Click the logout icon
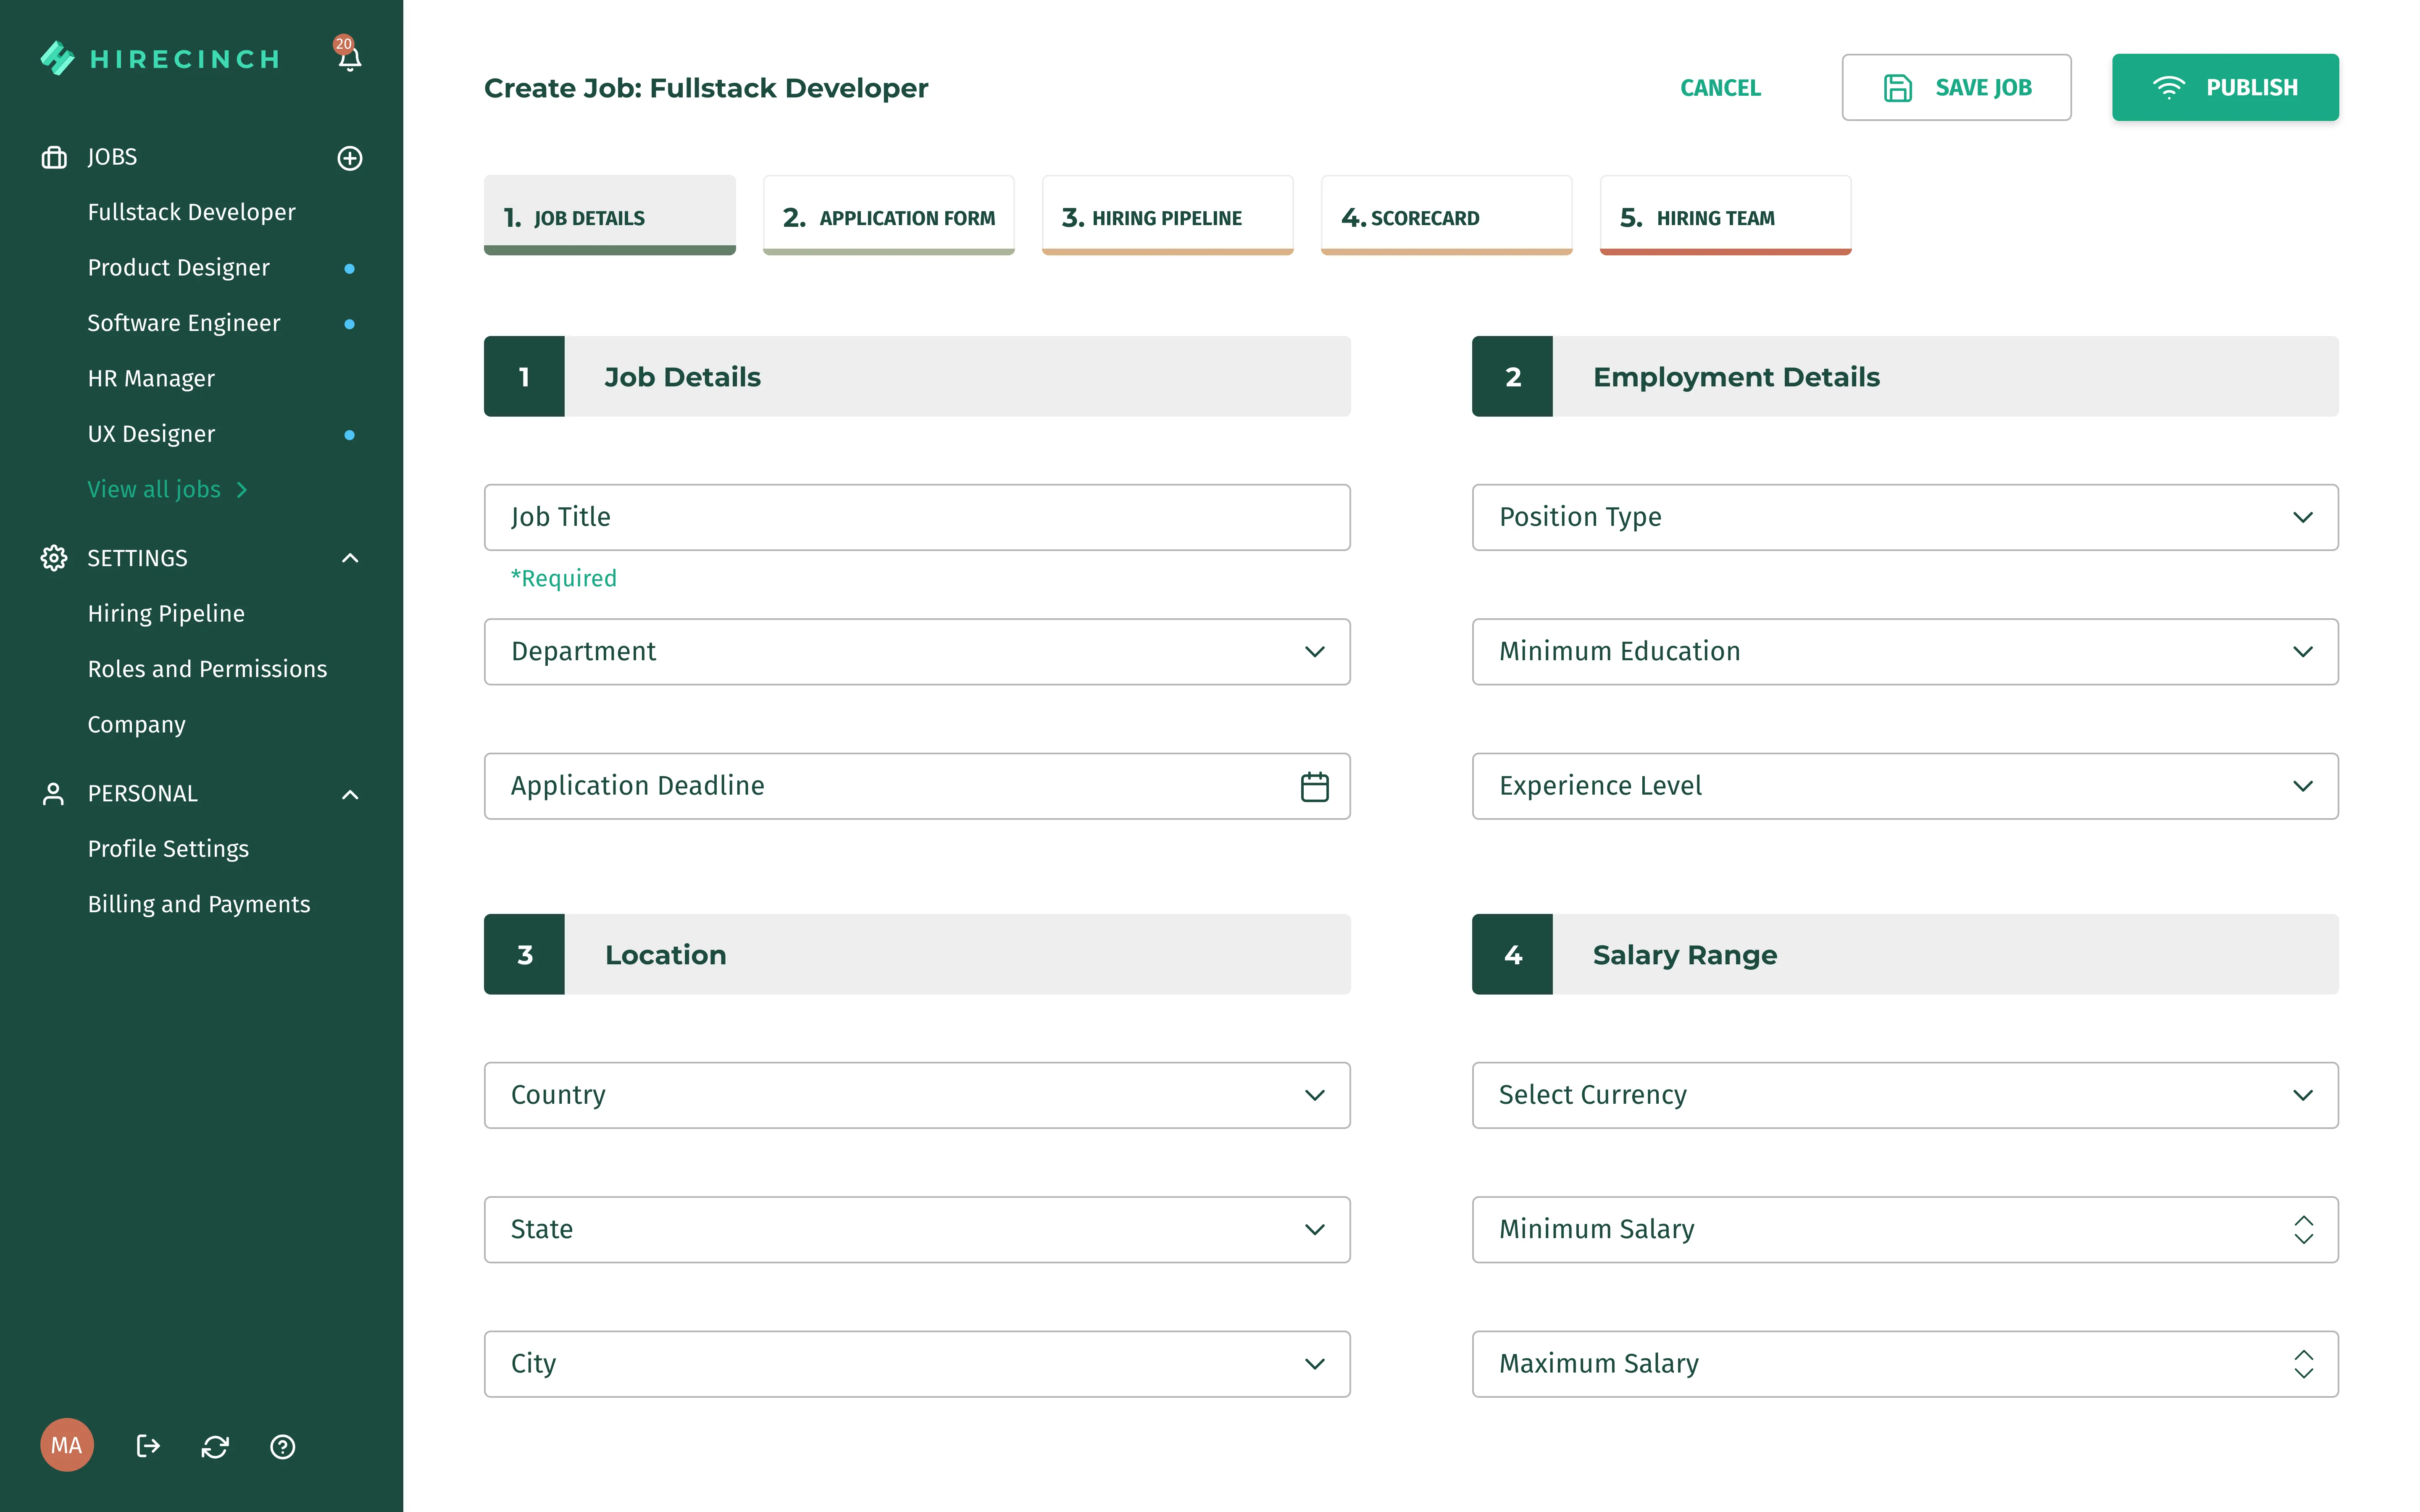Image resolution: width=2420 pixels, height=1512 pixels. 148,1446
